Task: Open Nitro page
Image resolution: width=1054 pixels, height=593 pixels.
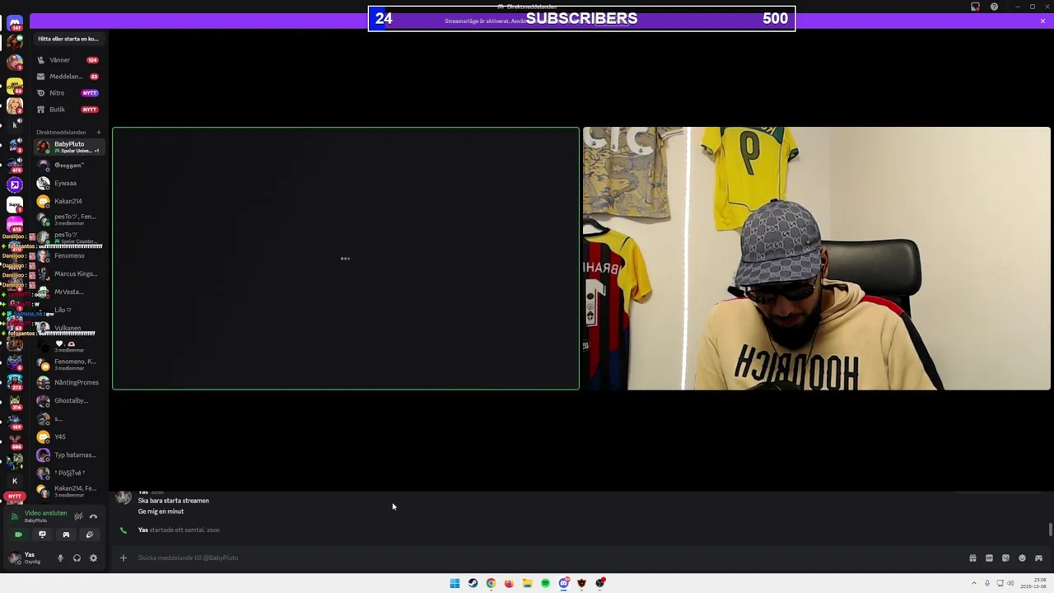Action: (x=68, y=93)
